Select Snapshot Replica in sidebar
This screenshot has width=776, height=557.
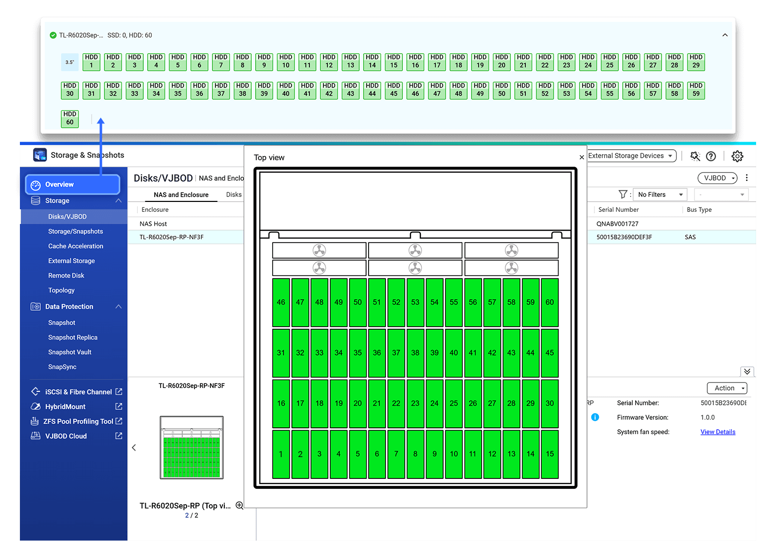click(x=73, y=338)
